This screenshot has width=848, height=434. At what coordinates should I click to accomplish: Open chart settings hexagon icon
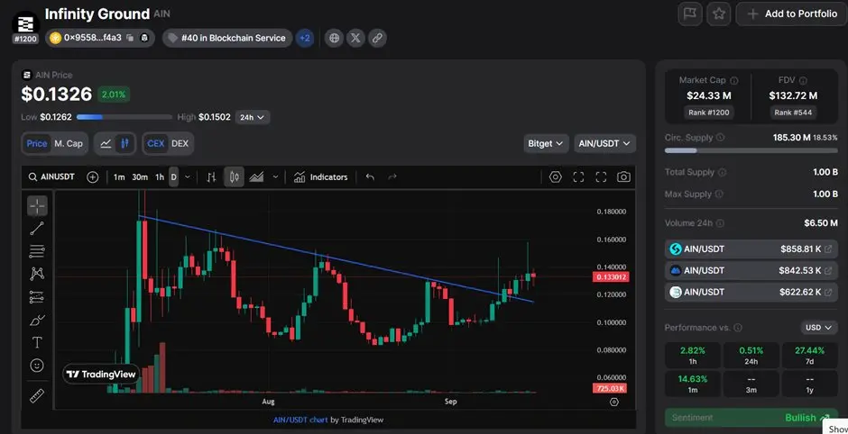(x=556, y=177)
